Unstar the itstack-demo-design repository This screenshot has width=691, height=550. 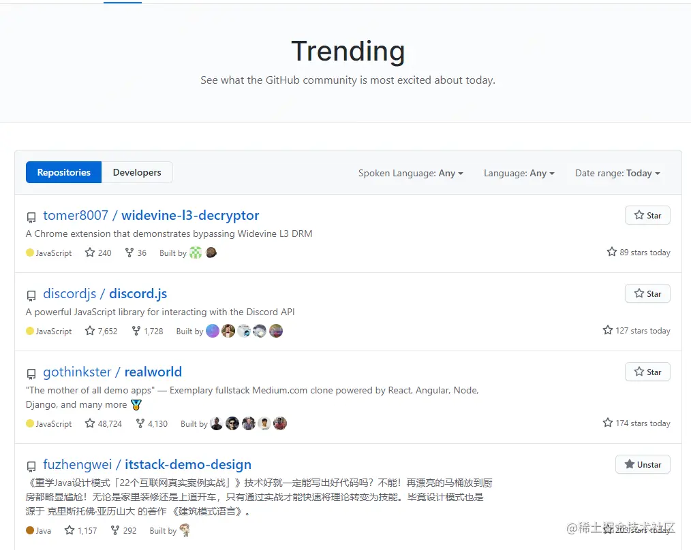click(x=643, y=464)
